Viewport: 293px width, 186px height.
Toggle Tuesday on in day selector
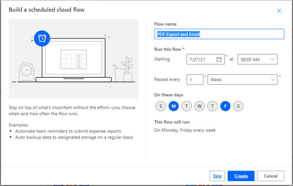(x=187, y=106)
